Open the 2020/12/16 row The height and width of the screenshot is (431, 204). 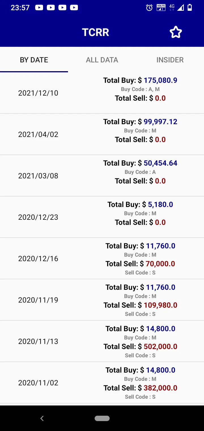click(x=102, y=259)
